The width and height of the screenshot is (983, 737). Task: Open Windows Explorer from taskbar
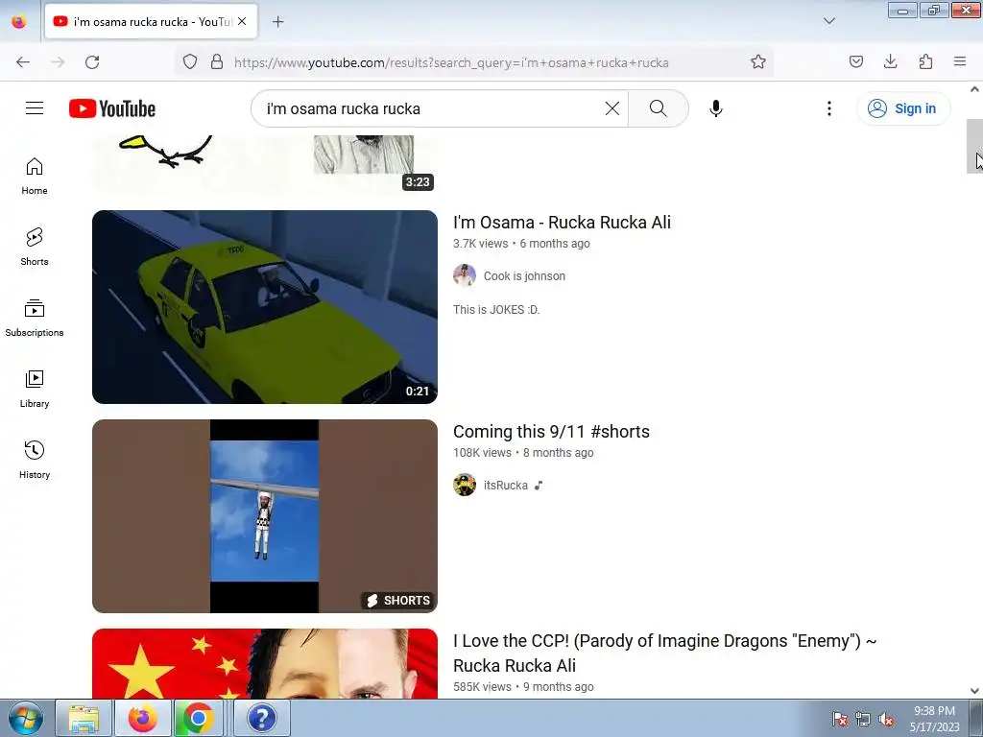tap(84, 718)
